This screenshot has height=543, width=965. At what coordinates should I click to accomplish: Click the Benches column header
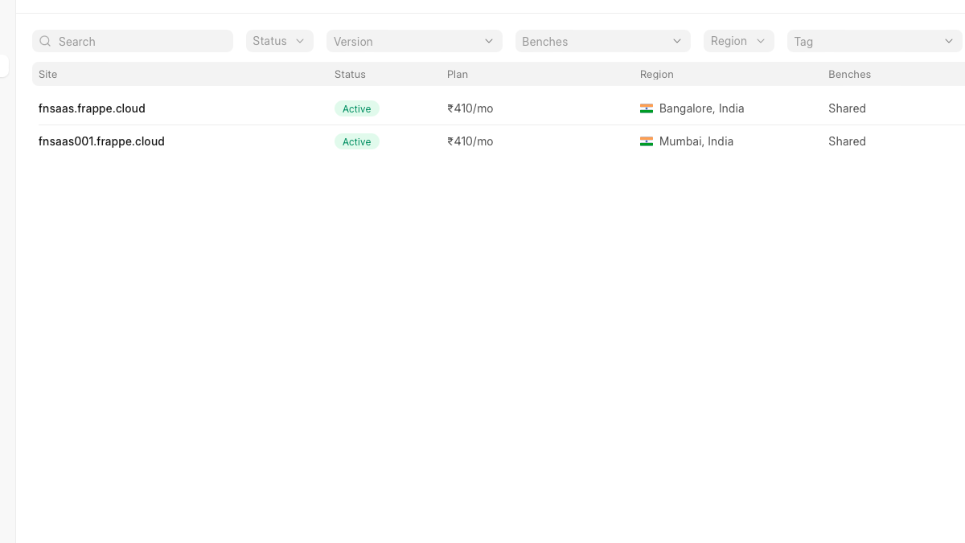[850, 74]
